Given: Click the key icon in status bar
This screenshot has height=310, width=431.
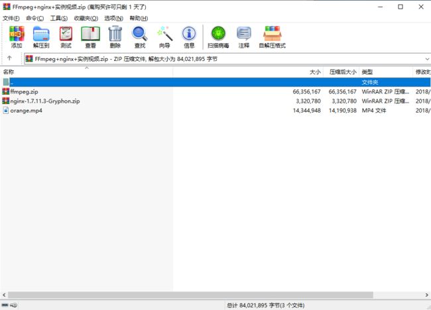Looking at the screenshot, I should tap(13, 305).
